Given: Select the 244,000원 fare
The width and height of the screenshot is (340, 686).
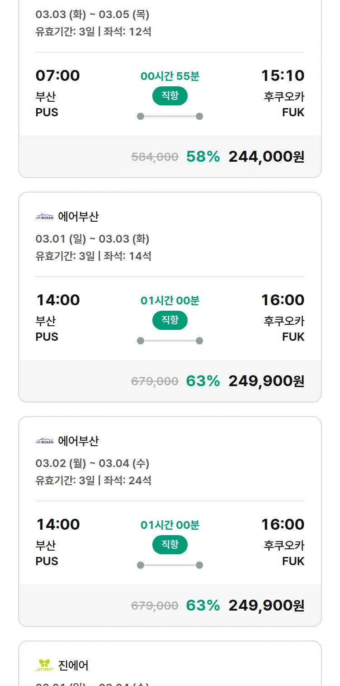Looking at the screenshot, I should 266,157.
